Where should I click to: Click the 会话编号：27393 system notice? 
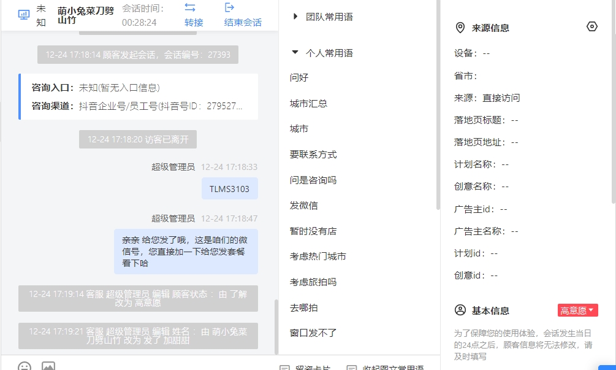(x=138, y=55)
